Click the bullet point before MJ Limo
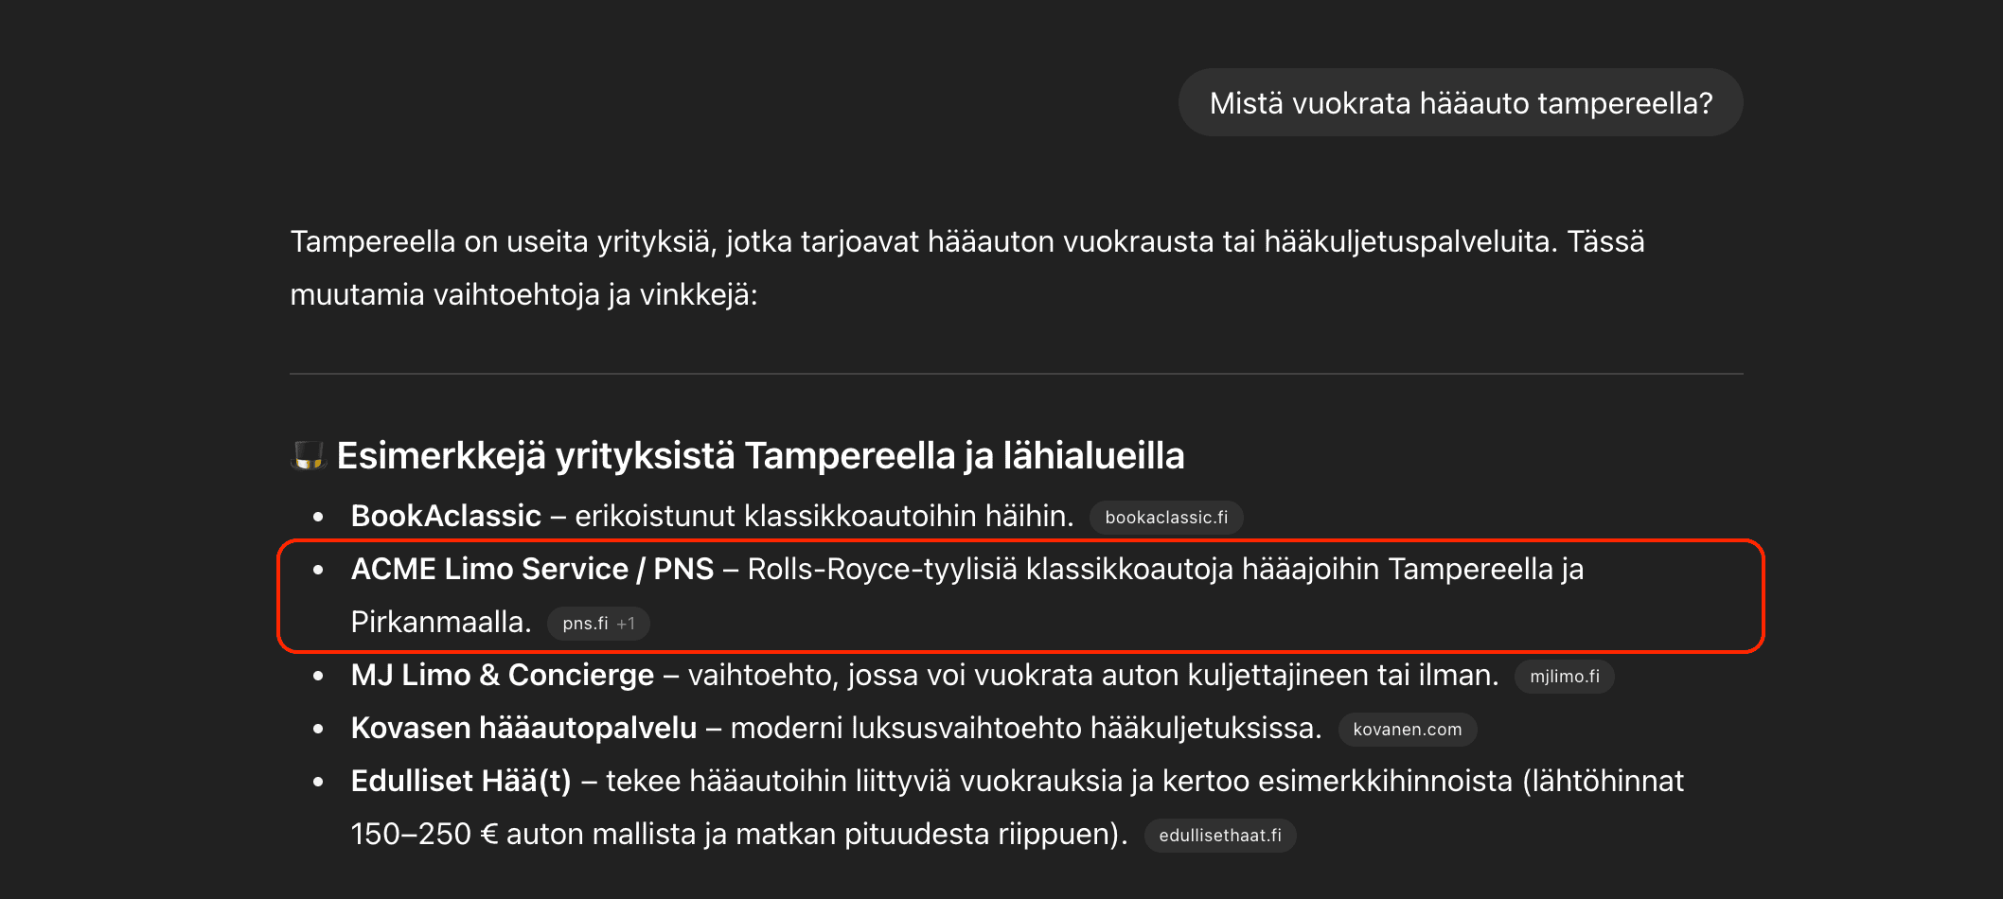Image resolution: width=2003 pixels, height=899 pixels. pyautogui.click(x=318, y=676)
